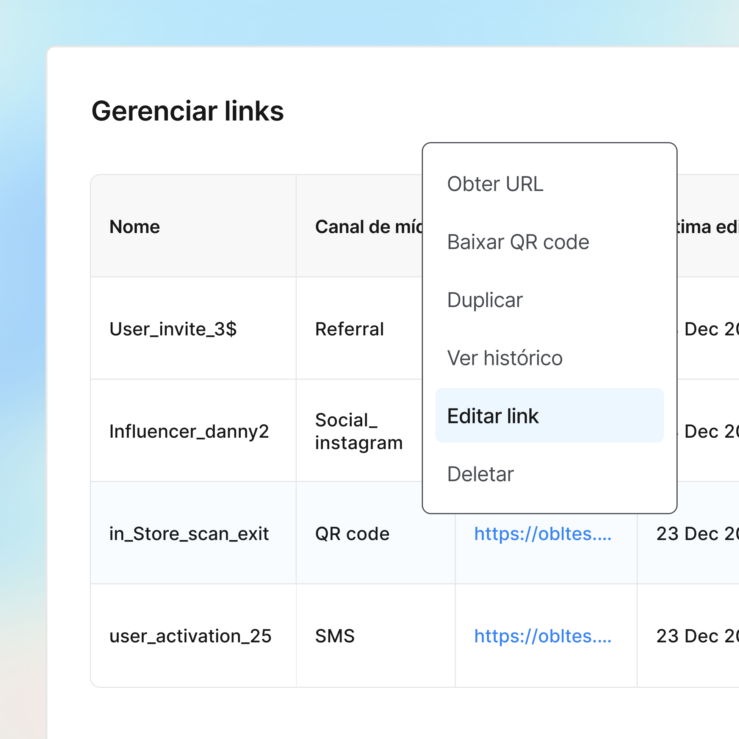
Task: Click the Nome column header
Action: point(135,227)
